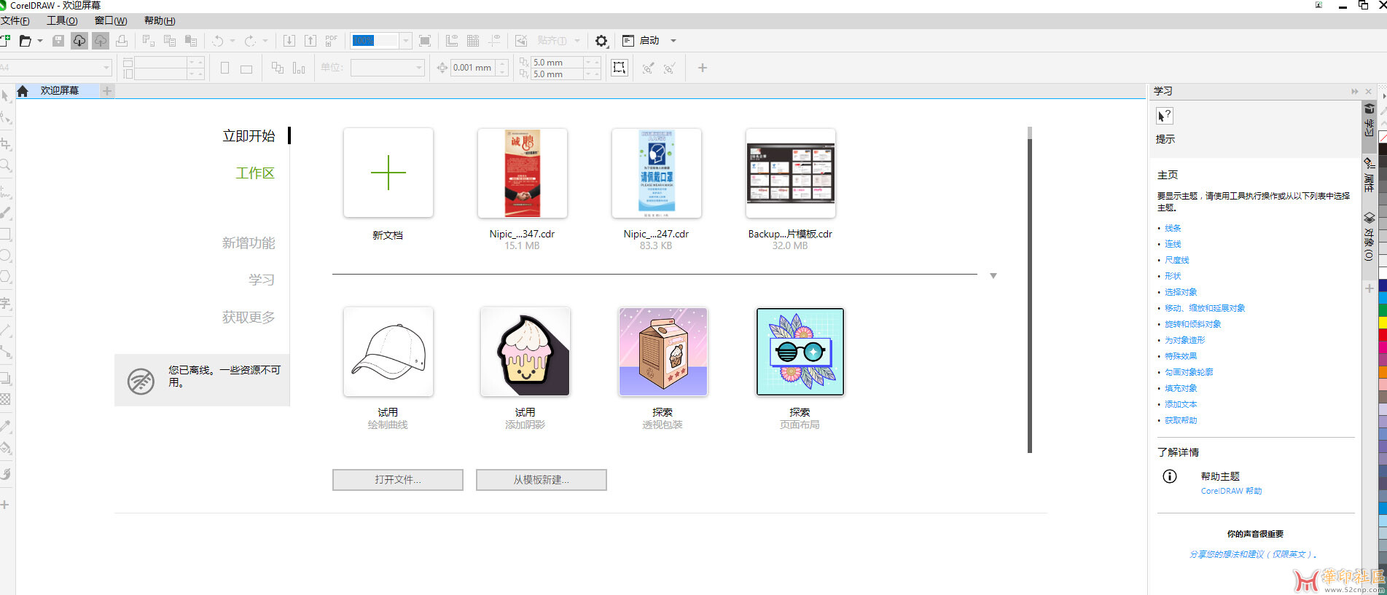Open Backup...片模板.cdr thumbnail
The width and height of the screenshot is (1387, 595).
791,173
